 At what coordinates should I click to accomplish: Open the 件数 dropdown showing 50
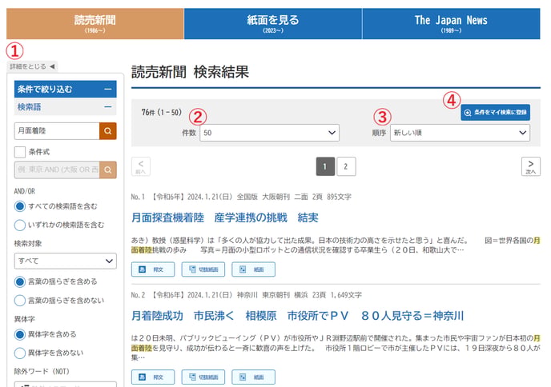(270, 133)
